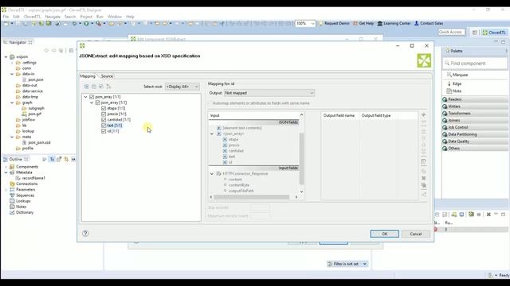Click the green run graph toolbar icon
510x286 pixels.
pyautogui.click(x=86, y=23)
